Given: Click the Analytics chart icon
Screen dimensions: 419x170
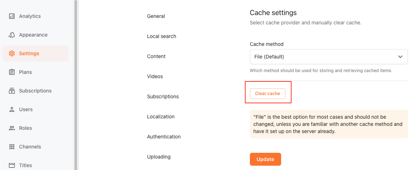Looking at the screenshot, I should 12,16.
